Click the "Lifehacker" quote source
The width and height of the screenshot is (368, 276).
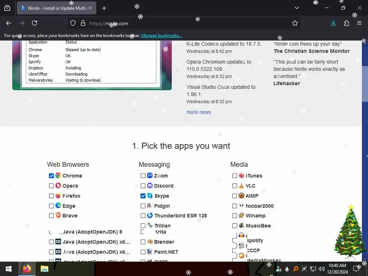pos(287,83)
